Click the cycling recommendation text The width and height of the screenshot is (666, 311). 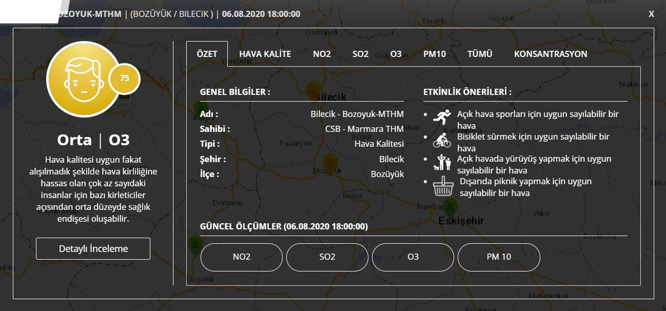point(533,142)
